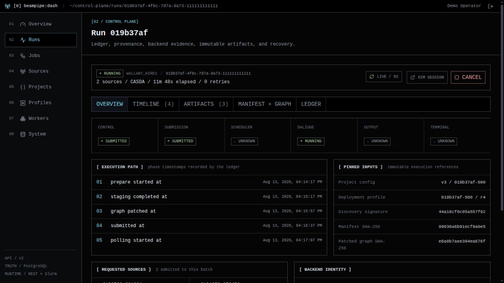504x283 pixels.
Task: Click 'API / v2' footer entry
Action: point(14,258)
